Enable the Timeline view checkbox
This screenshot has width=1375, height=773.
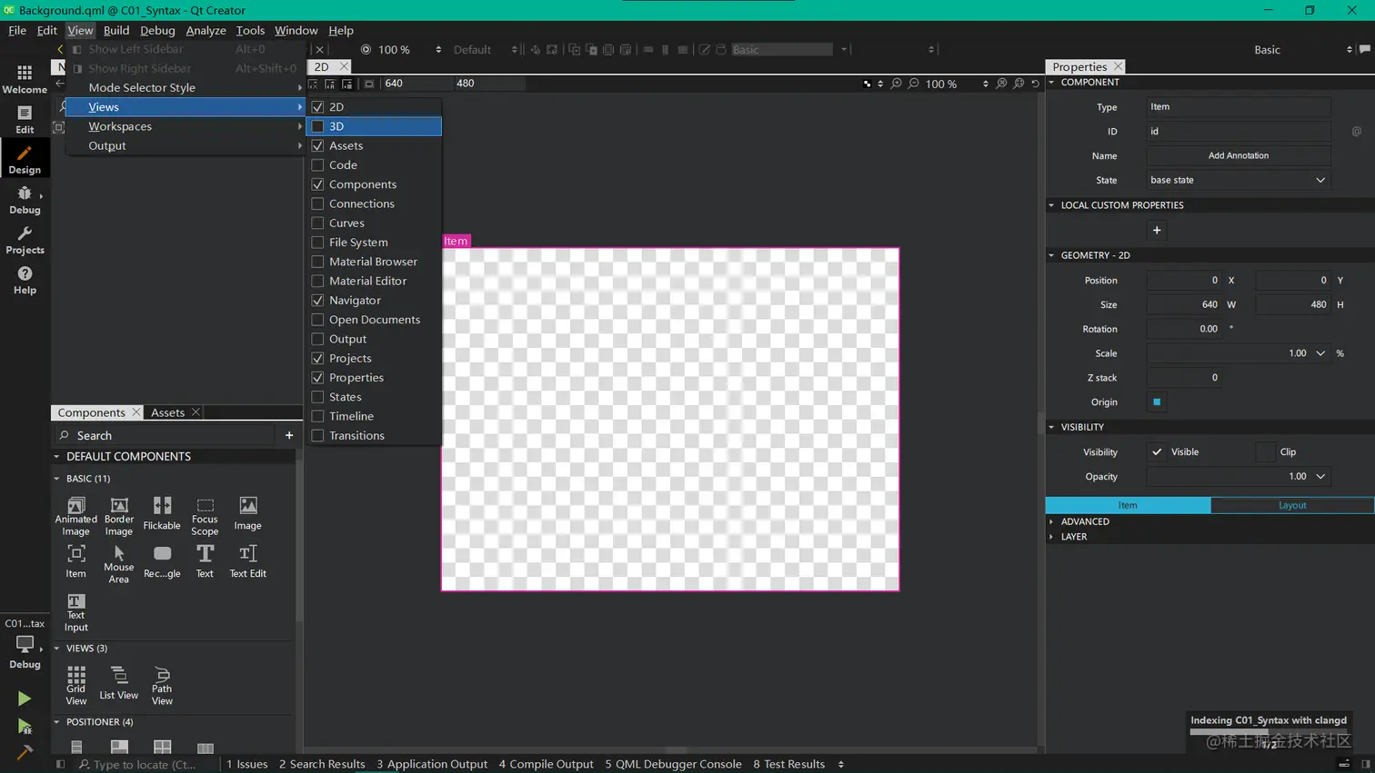click(x=317, y=416)
